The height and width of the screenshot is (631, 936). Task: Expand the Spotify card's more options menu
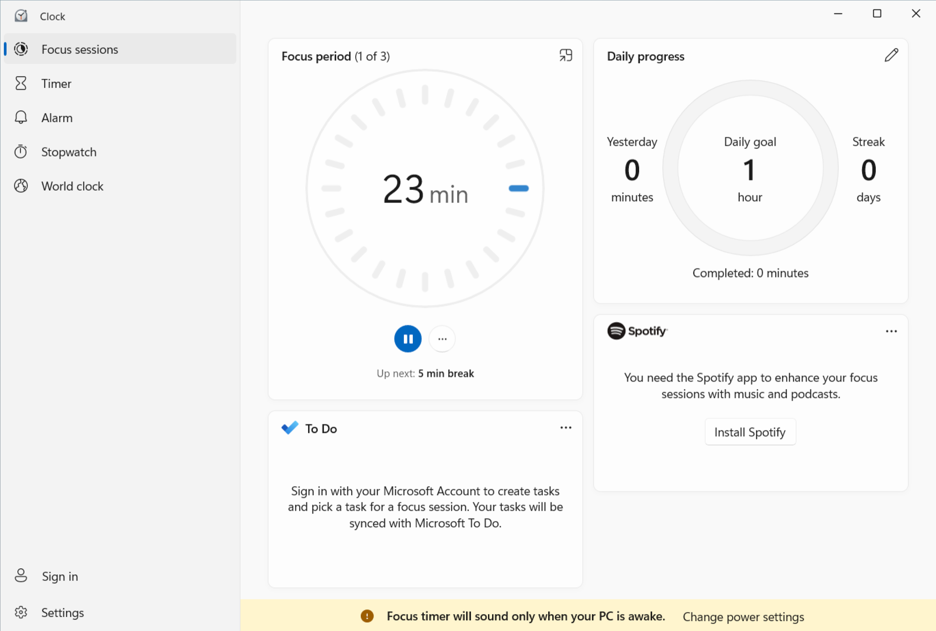(x=891, y=331)
